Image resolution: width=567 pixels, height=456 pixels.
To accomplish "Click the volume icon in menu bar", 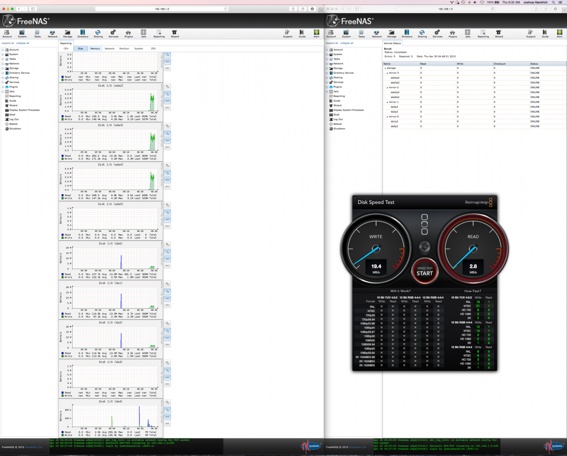I will pyautogui.click(x=475, y=2).
